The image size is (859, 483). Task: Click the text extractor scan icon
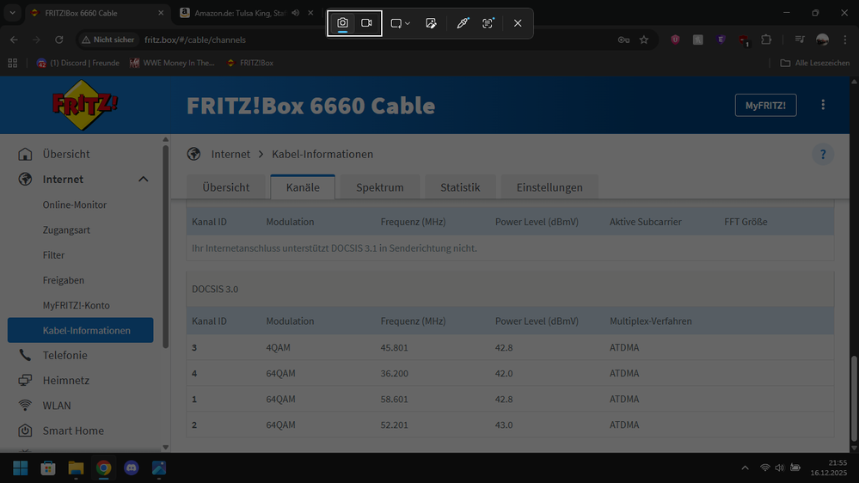tap(488, 23)
